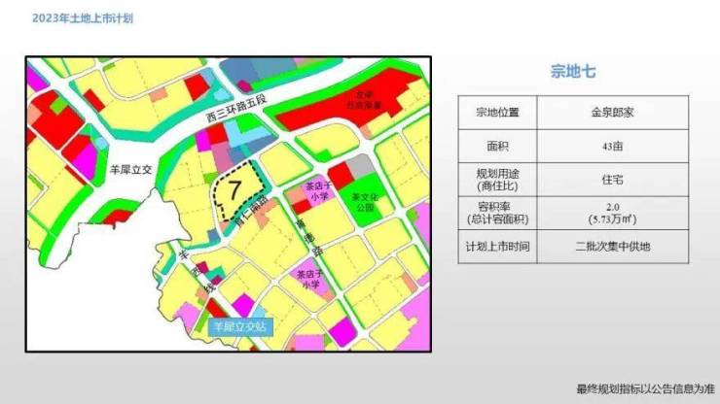Click the lower '茶店子小学' label below 青德路
Image resolution: width=720 pixels, height=404 pixels.
pos(309,280)
